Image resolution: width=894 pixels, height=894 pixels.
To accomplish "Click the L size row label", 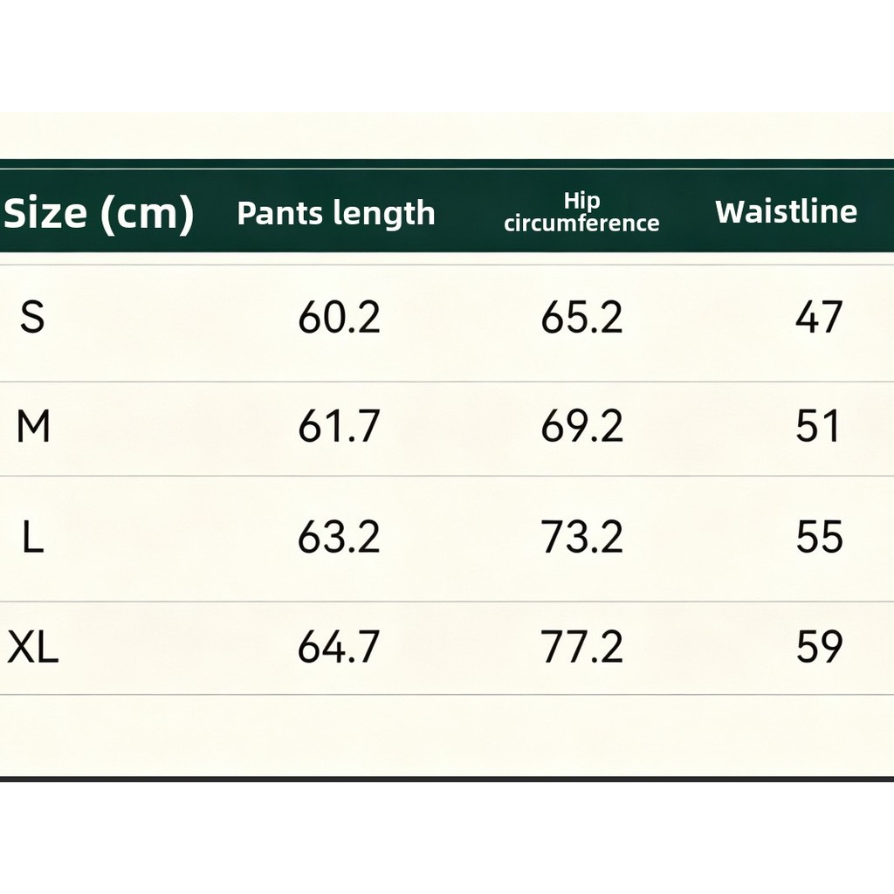I will pyautogui.click(x=33, y=537).
